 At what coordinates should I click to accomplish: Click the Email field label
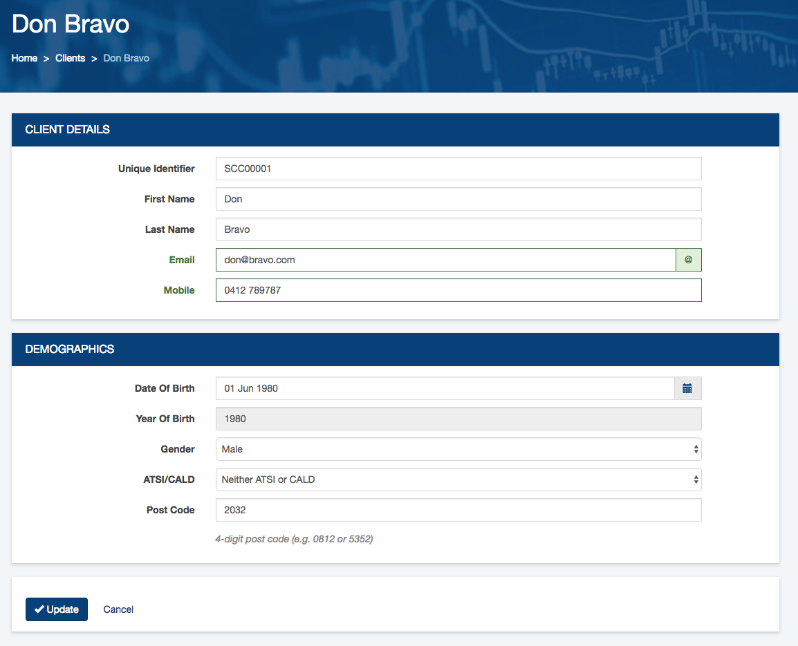coord(182,260)
